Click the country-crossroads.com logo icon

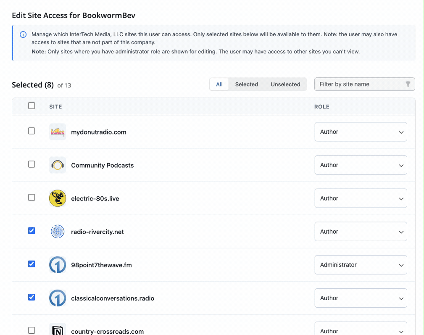click(x=58, y=330)
